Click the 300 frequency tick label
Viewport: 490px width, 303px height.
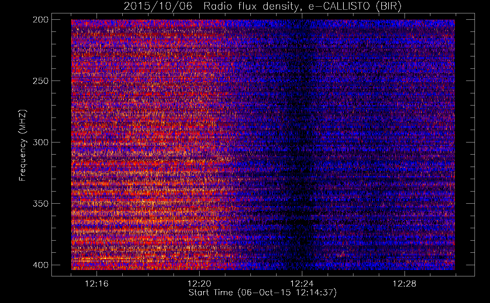[40, 142]
